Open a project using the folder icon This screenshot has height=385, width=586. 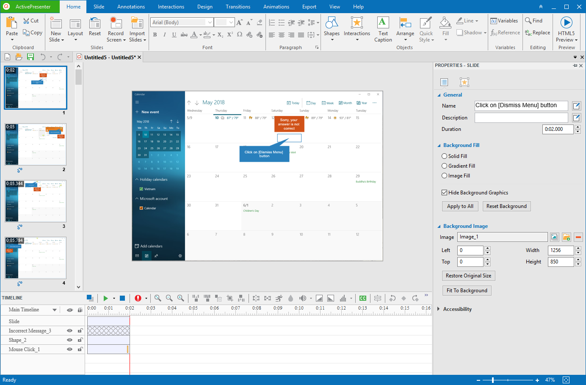(x=19, y=57)
